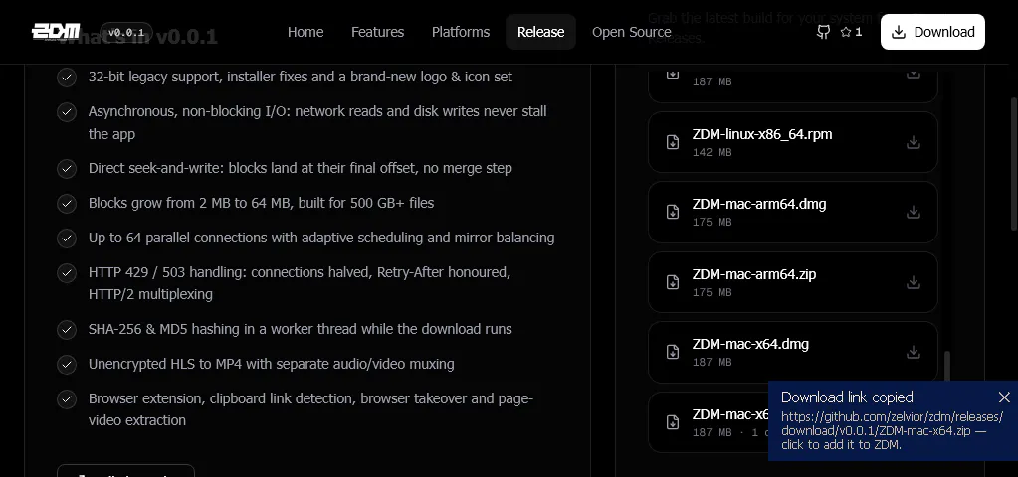The width and height of the screenshot is (1018, 477).
Task: Open the ZDM-linux-x86_64.rpm file link
Action: point(761,134)
